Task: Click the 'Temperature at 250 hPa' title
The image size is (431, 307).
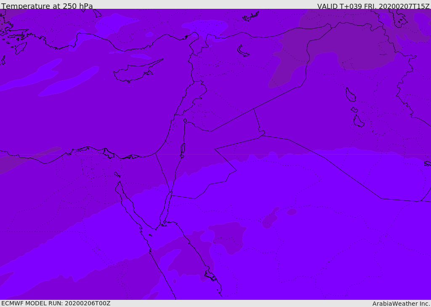Action: 47,6
